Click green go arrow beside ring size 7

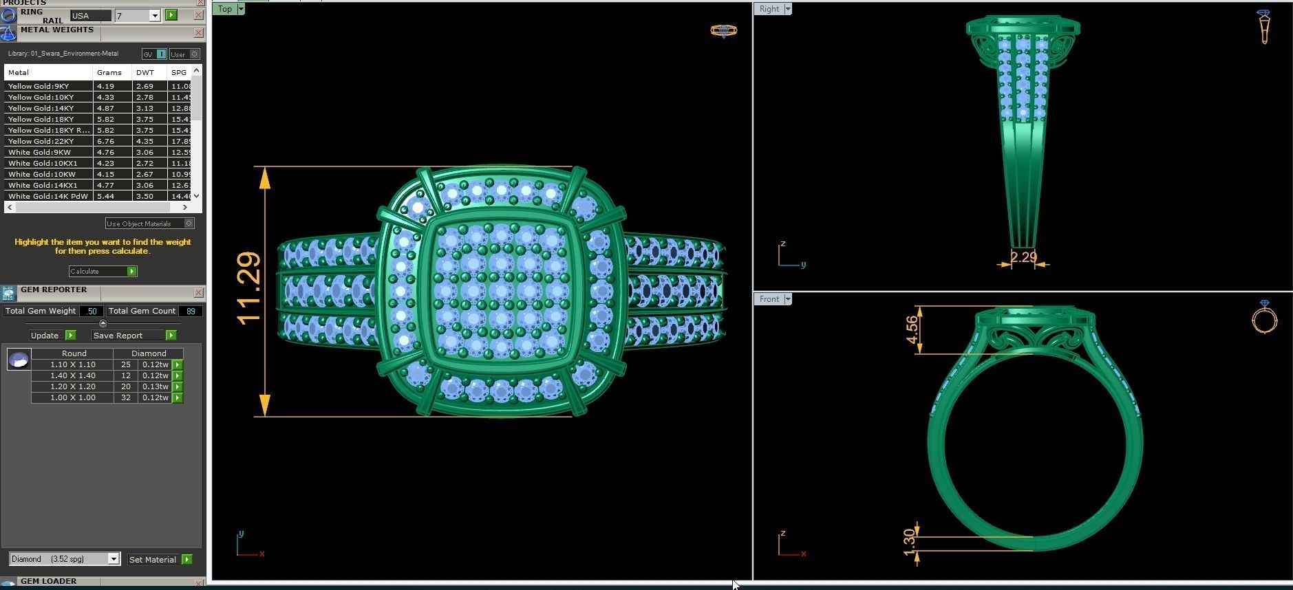[x=171, y=15]
